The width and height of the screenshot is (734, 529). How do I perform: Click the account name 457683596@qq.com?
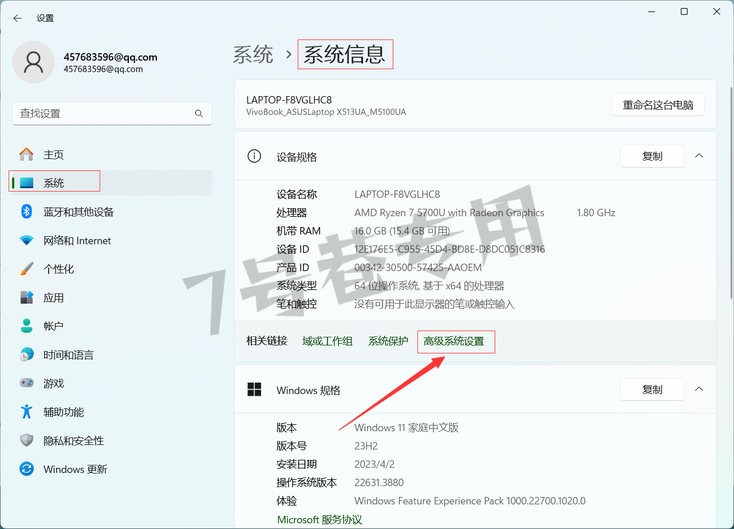(x=111, y=57)
